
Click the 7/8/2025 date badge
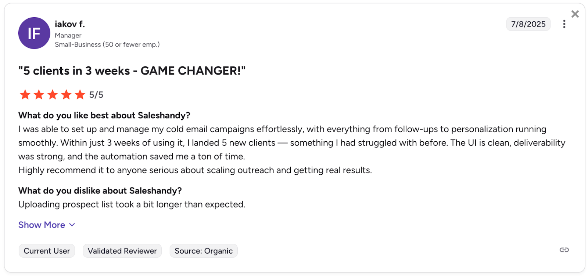pyautogui.click(x=528, y=24)
